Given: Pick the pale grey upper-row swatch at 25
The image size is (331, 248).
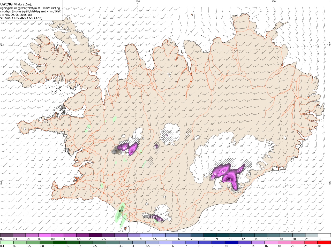Looking at the screenshot, I should coord(311,235).
